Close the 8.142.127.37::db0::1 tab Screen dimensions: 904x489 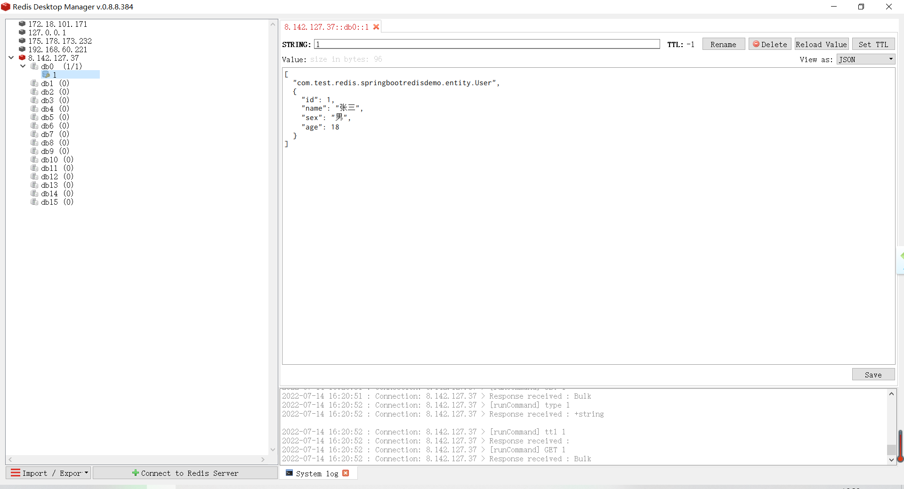pyautogui.click(x=376, y=27)
